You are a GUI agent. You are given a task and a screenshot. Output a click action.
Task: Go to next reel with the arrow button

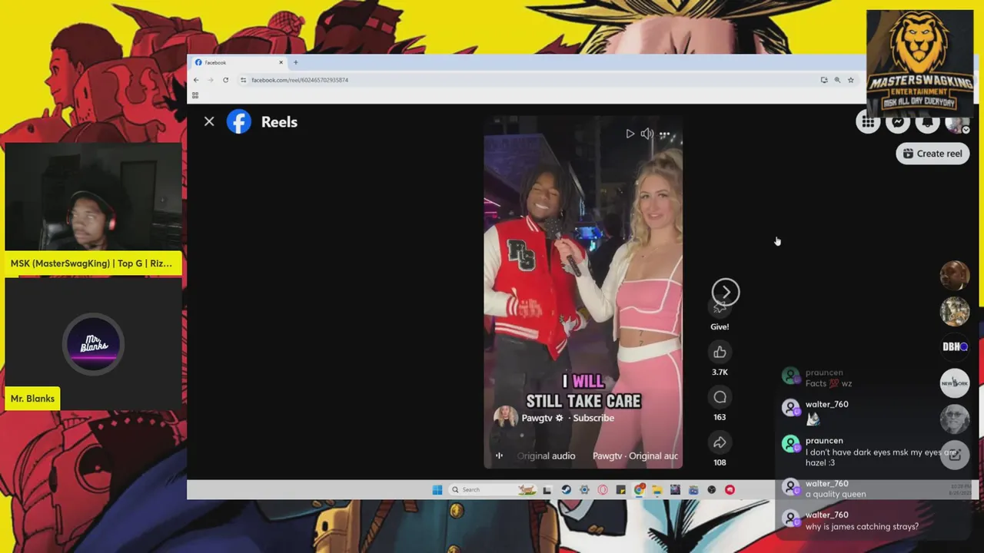[726, 292]
